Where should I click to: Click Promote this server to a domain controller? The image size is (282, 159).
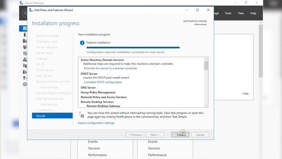point(111,68)
